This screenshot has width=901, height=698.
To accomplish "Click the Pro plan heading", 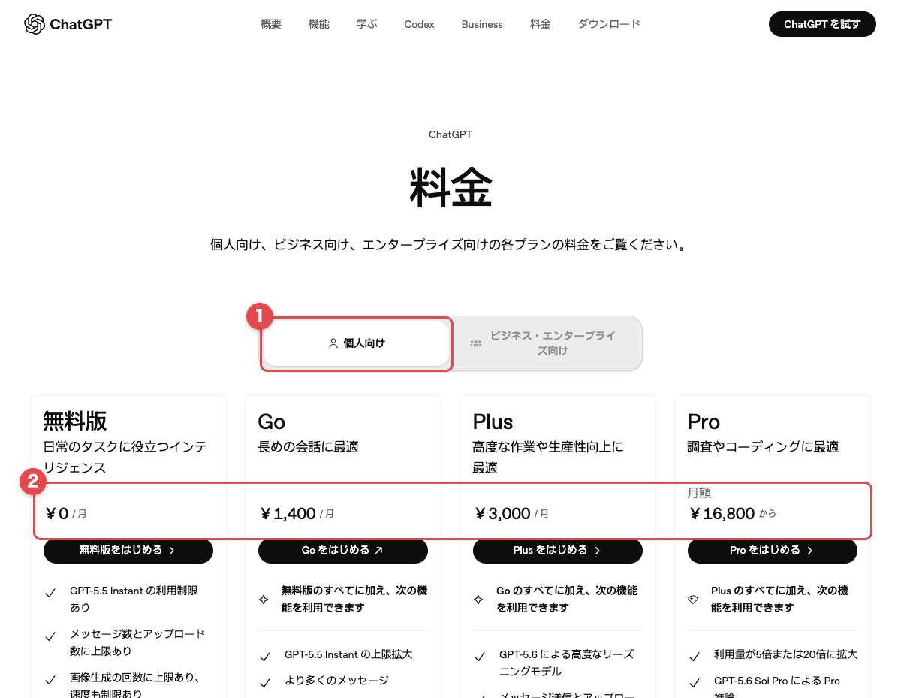I will click(x=704, y=422).
